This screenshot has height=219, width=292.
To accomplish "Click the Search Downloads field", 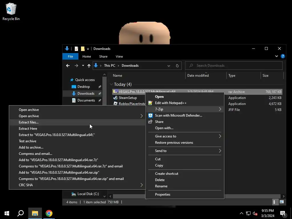I will click(234, 66).
